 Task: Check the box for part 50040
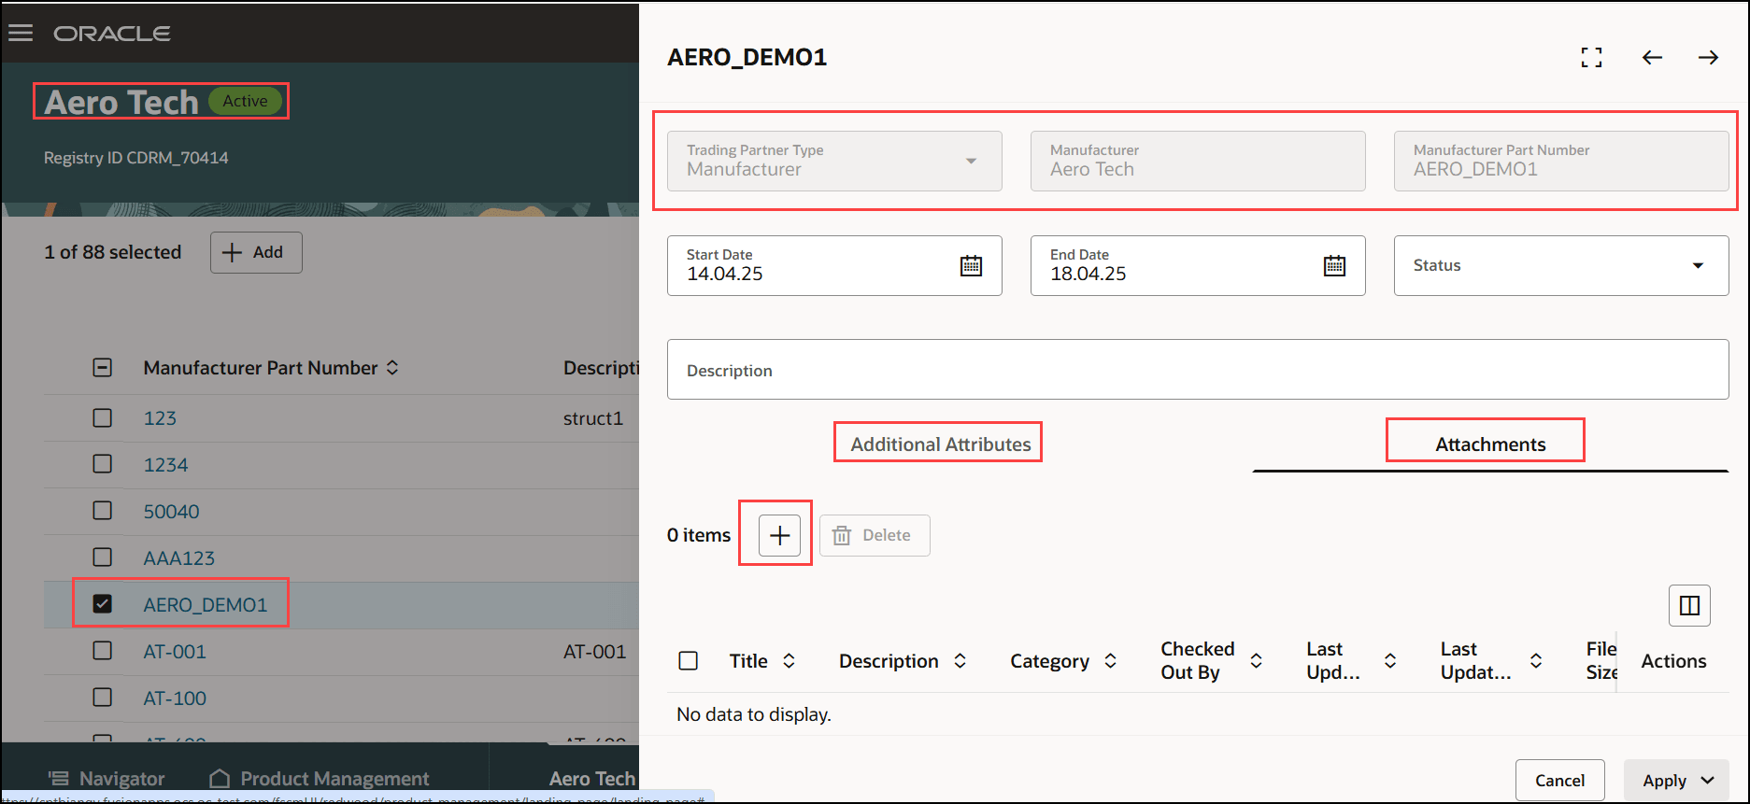(103, 512)
